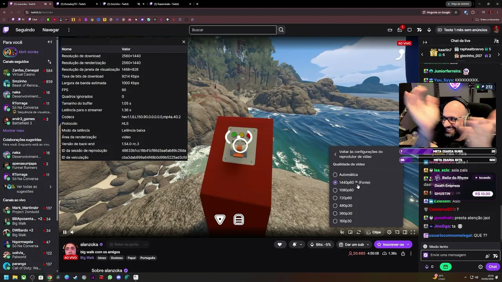The width and height of the screenshot is (502, 282).
Task: Switch to the Transmissão browser tab
Action: click(x=170, y=4)
